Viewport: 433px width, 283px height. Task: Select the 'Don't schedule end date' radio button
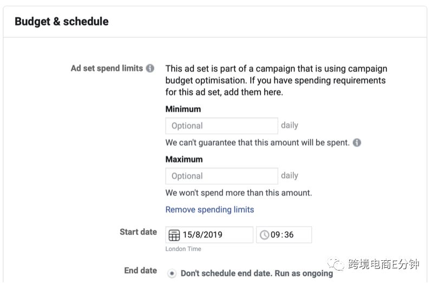[172, 274]
